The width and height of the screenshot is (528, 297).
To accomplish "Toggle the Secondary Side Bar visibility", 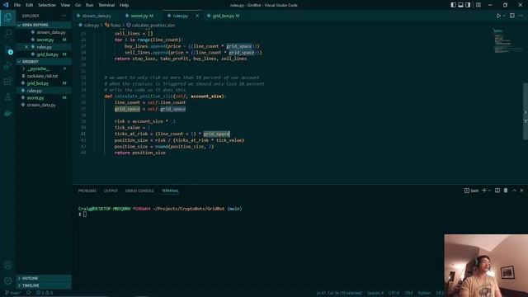I will pyautogui.click(x=468, y=5).
